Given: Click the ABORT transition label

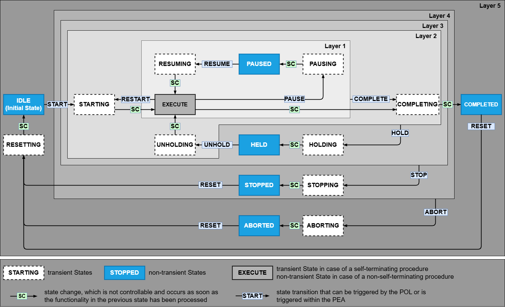Looking at the screenshot, I should [x=436, y=212].
